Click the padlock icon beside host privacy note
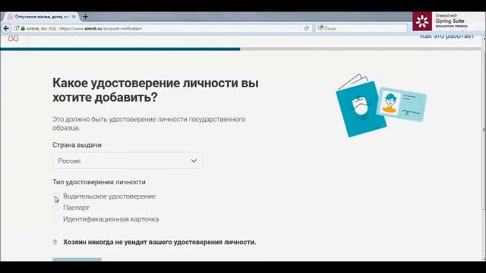 coord(55,242)
